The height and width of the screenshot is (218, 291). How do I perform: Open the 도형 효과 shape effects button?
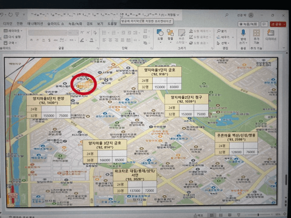pos(198,43)
